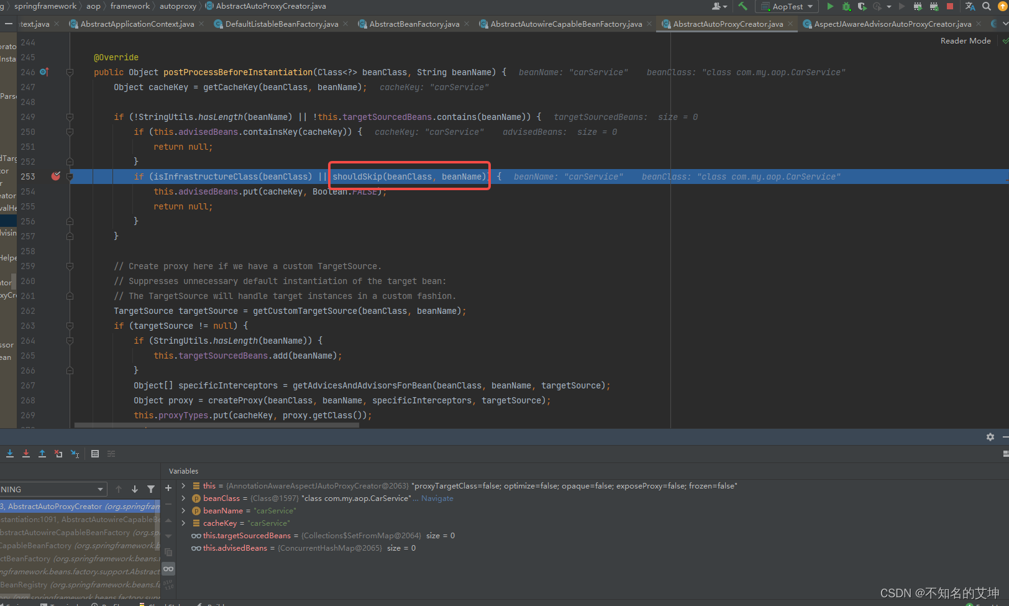This screenshot has width=1009, height=606.
Task: Click 'aop' in the breadcrumb
Action: pos(93,6)
